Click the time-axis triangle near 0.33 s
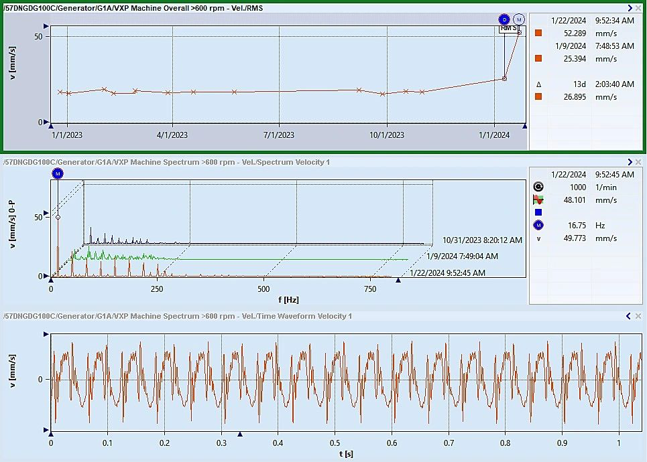The image size is (647, 462). point(240,434)
